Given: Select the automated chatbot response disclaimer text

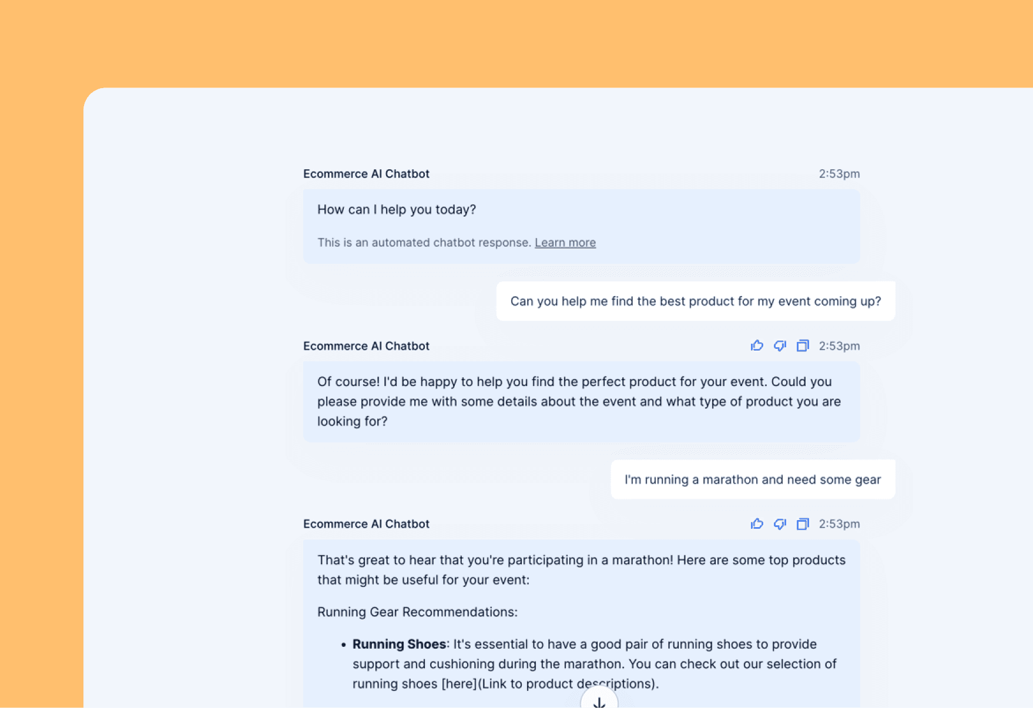Looking at the screenshot, I should click(x=424, y=242).
